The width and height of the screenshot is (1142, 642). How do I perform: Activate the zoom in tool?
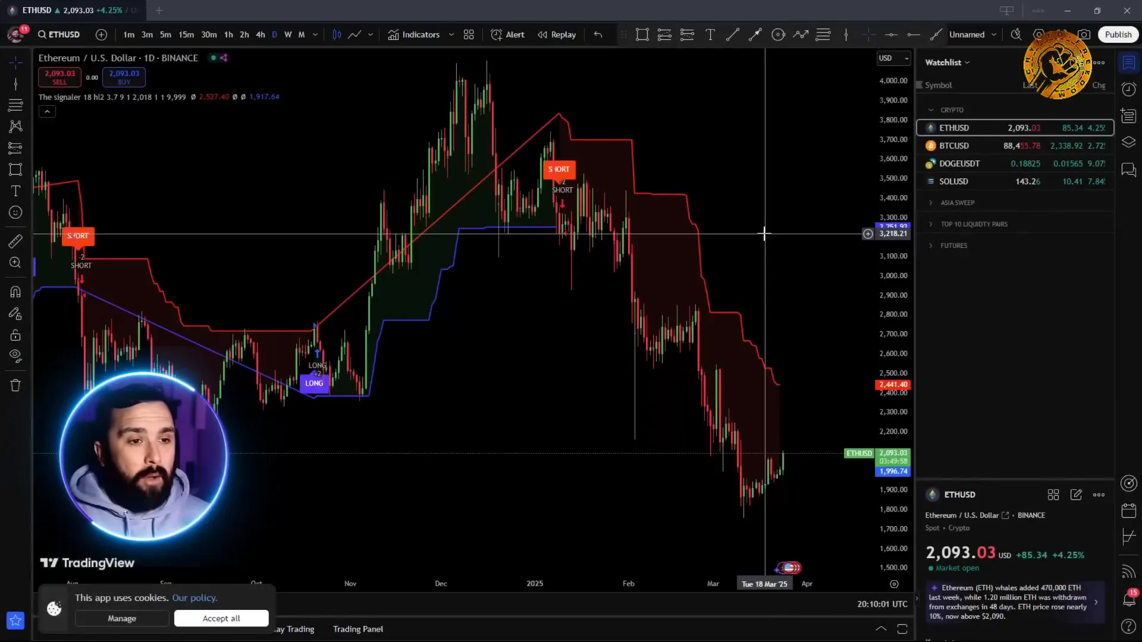click(x=15, y=262)
